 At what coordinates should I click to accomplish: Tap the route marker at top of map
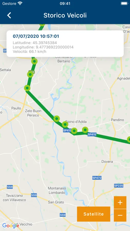pyautogui.click(x=42, y=25)
